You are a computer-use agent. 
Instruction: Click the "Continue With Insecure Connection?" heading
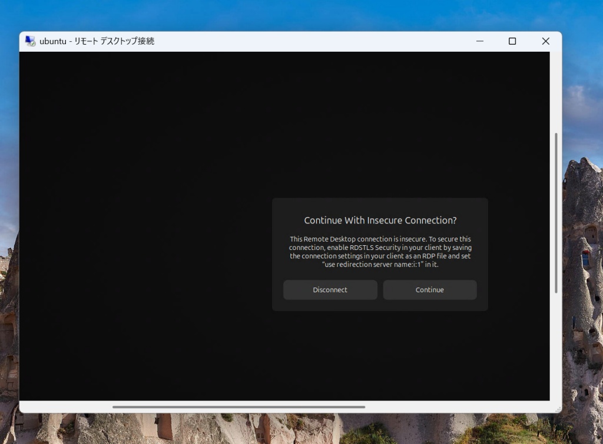pos(380,221)
